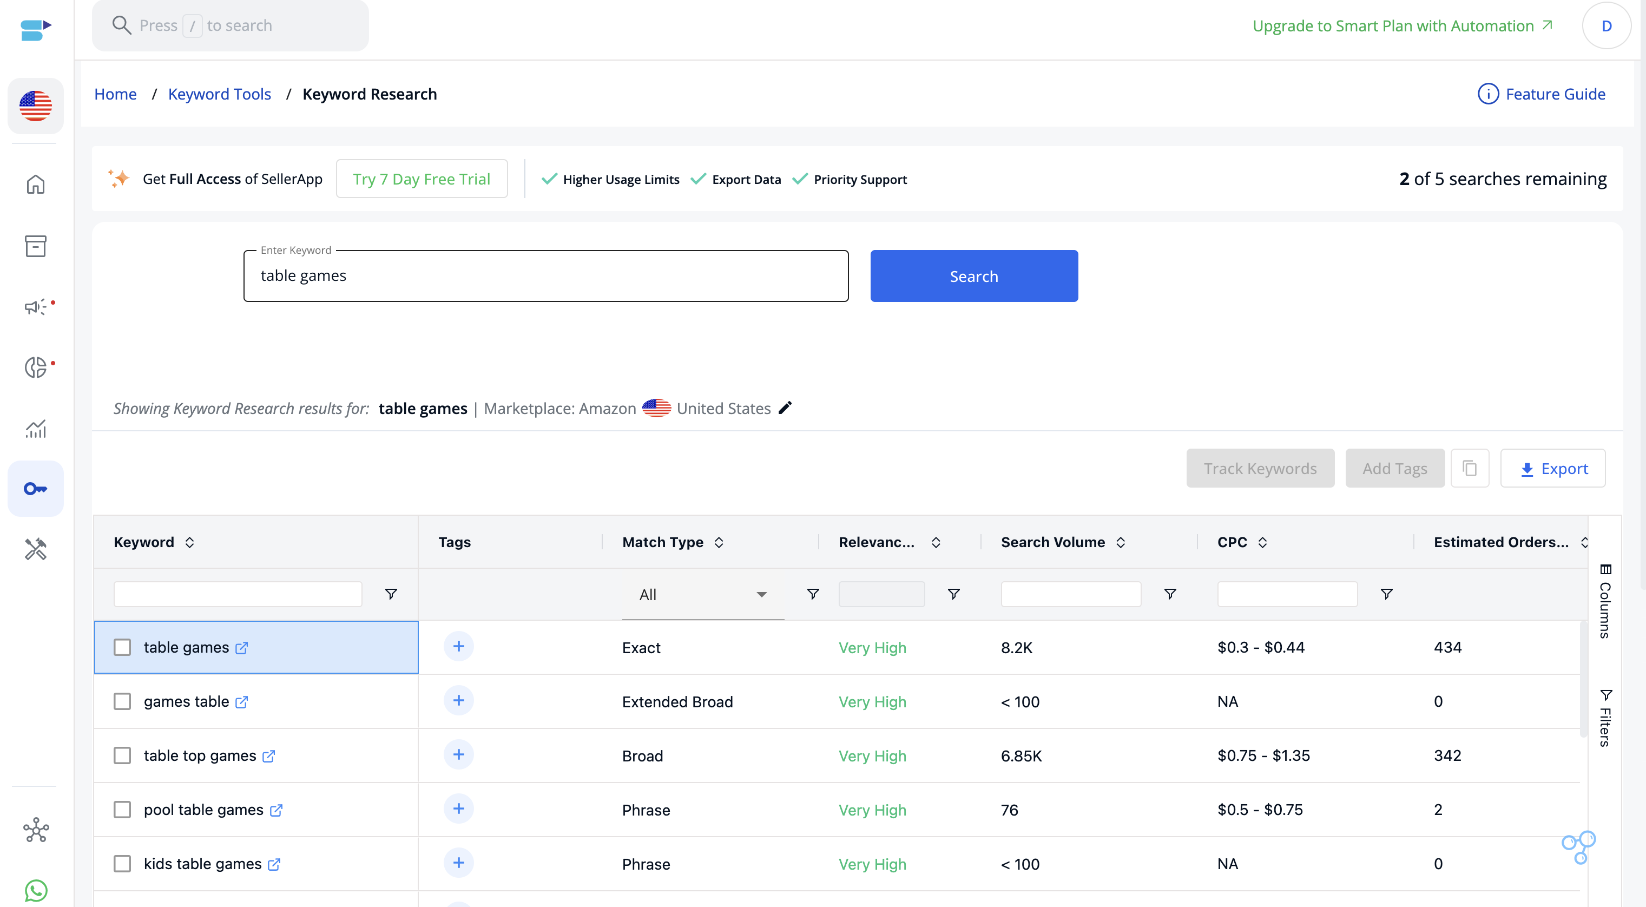Open external link for table top games

[x=269, y=756]
